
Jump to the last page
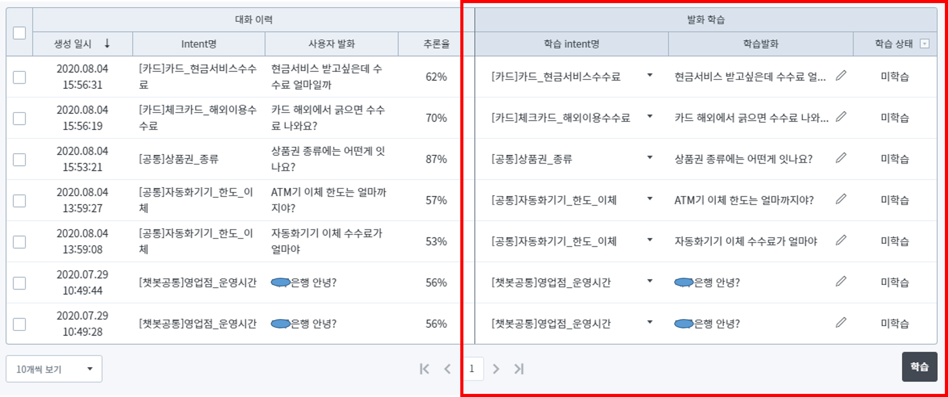click(x=519, y=369)
